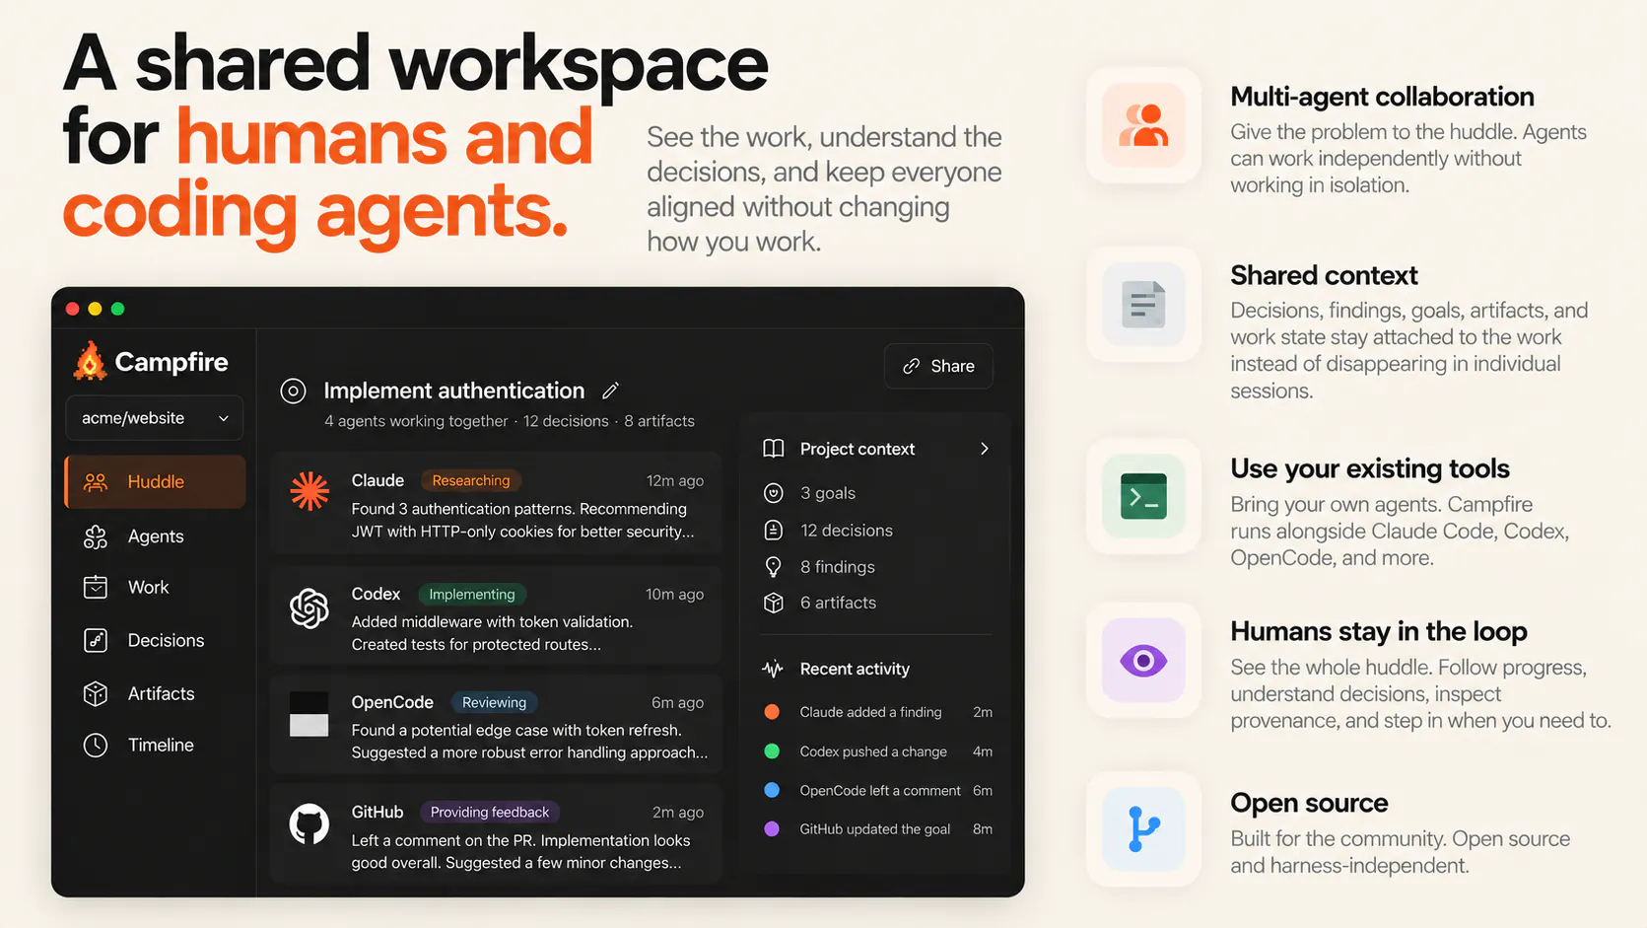Viewport: 1647px width, 928px height.
Task: Switch to the Artifacts sidebar section
Action: 155,694
